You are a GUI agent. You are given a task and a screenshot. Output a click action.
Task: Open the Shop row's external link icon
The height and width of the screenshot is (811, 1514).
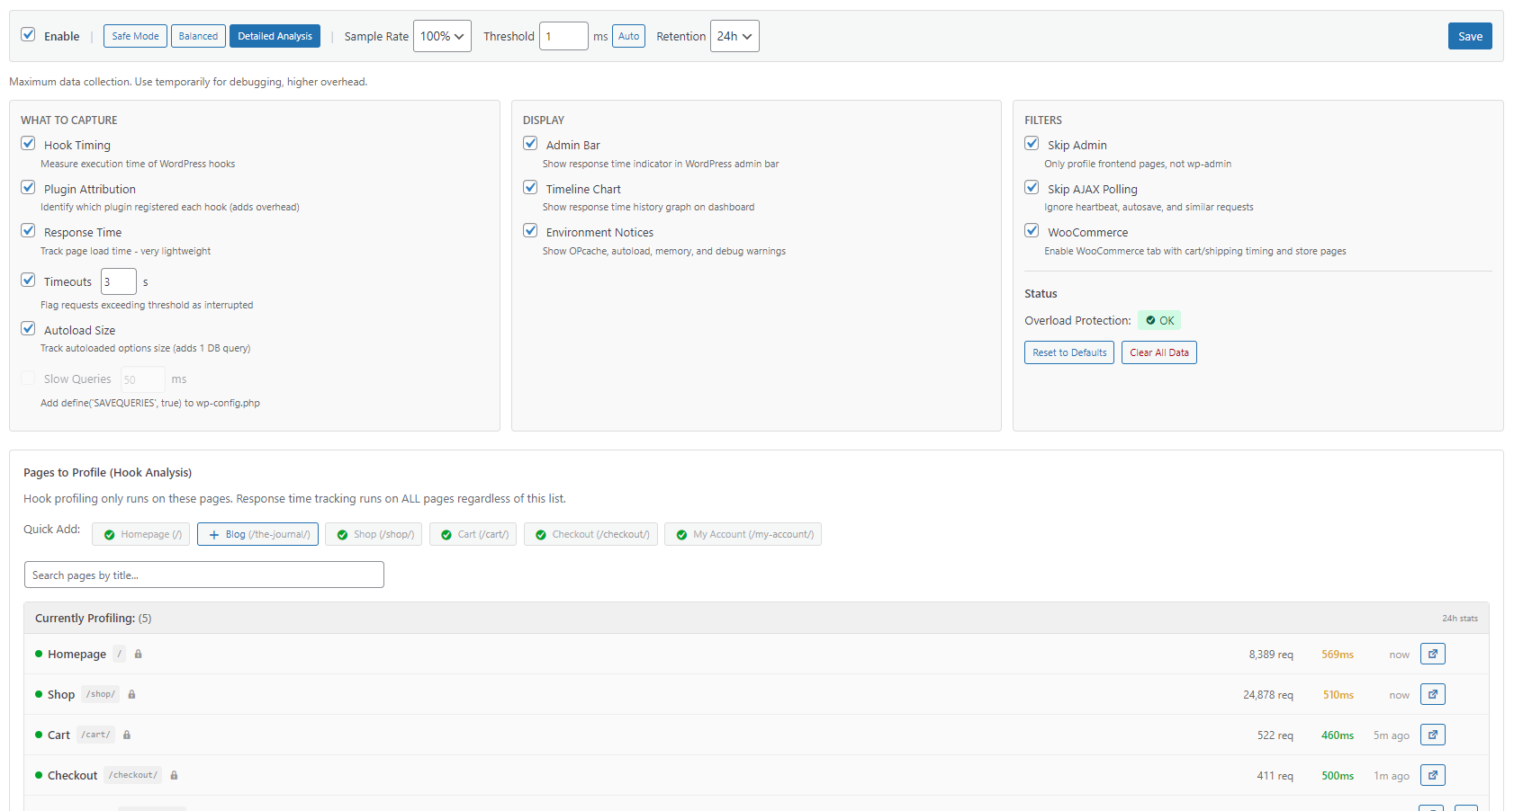coord(1432,693)
